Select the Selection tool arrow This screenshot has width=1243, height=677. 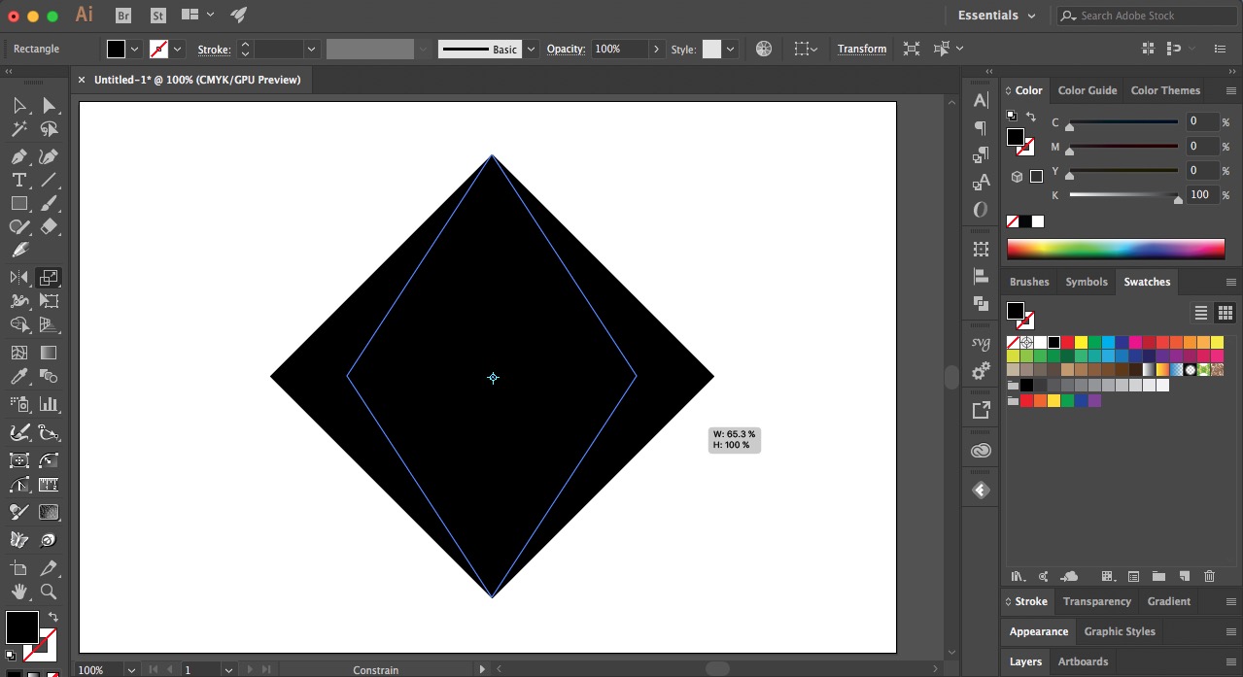point(18,106)
